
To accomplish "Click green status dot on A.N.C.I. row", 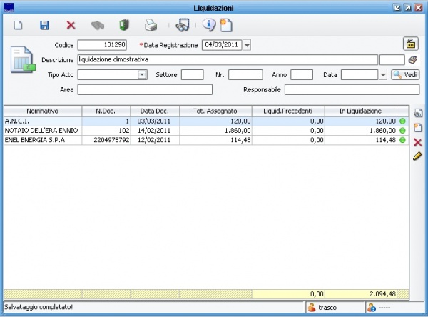I will pos(402,121).
